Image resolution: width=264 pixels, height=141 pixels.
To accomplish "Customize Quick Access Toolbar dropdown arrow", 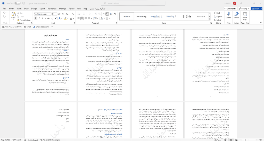I will point(52,27).
